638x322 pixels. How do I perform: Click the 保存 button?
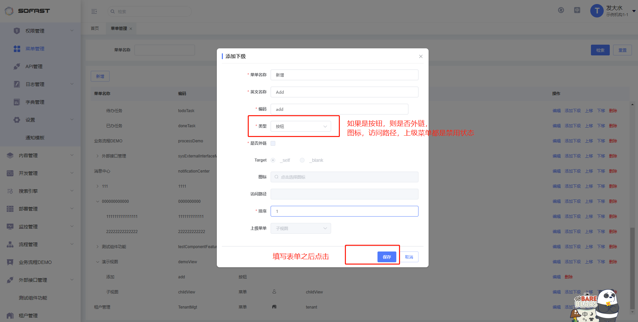[x=387, y=257]
